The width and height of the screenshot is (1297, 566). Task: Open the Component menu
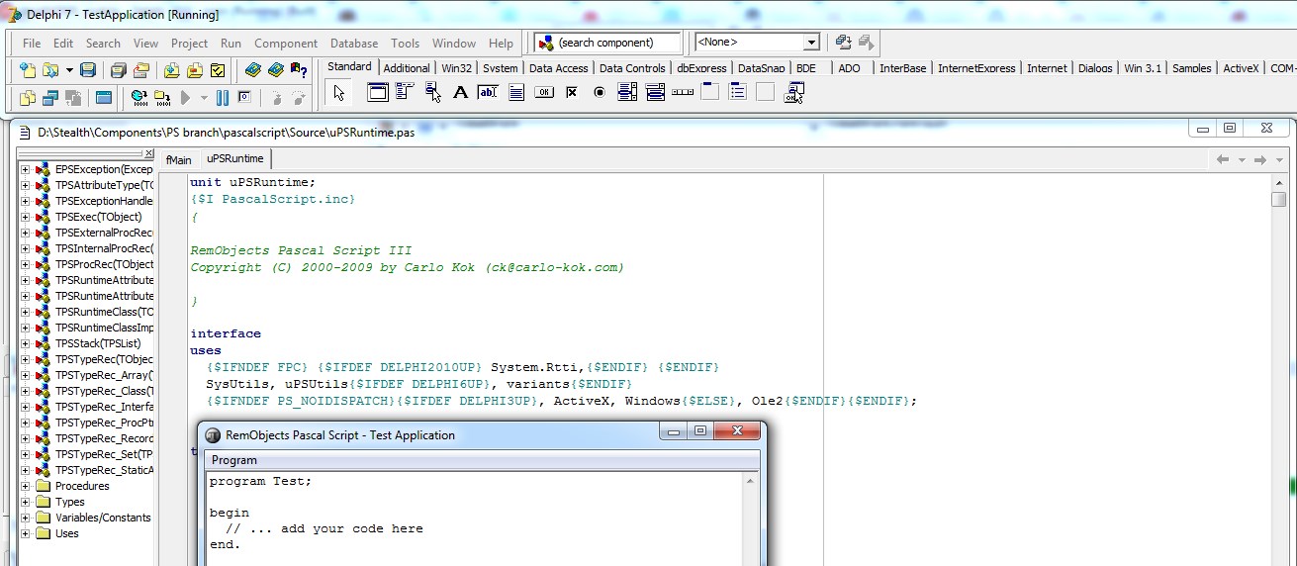(x=286, y=44)
